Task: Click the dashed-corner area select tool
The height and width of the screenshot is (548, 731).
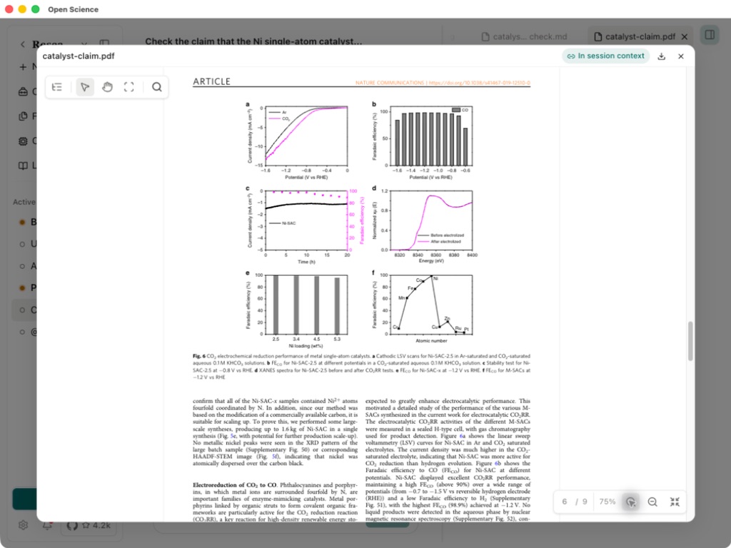Action: [129, 87]
